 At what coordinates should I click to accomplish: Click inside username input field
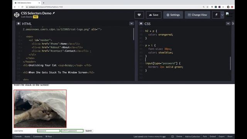25,131
